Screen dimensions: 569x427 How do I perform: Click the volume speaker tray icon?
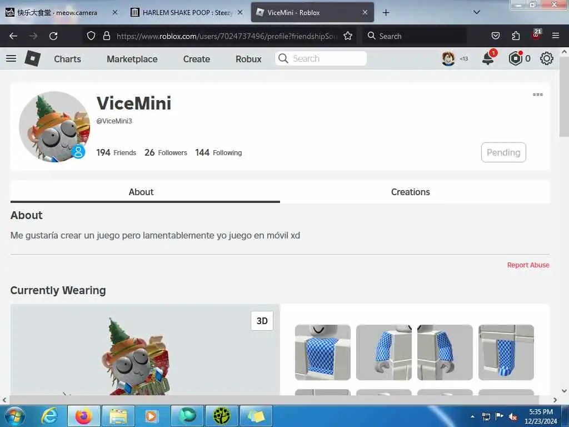click(513, 417)
